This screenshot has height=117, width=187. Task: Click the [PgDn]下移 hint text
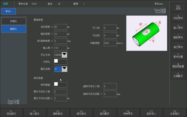[x=13, y=103]
